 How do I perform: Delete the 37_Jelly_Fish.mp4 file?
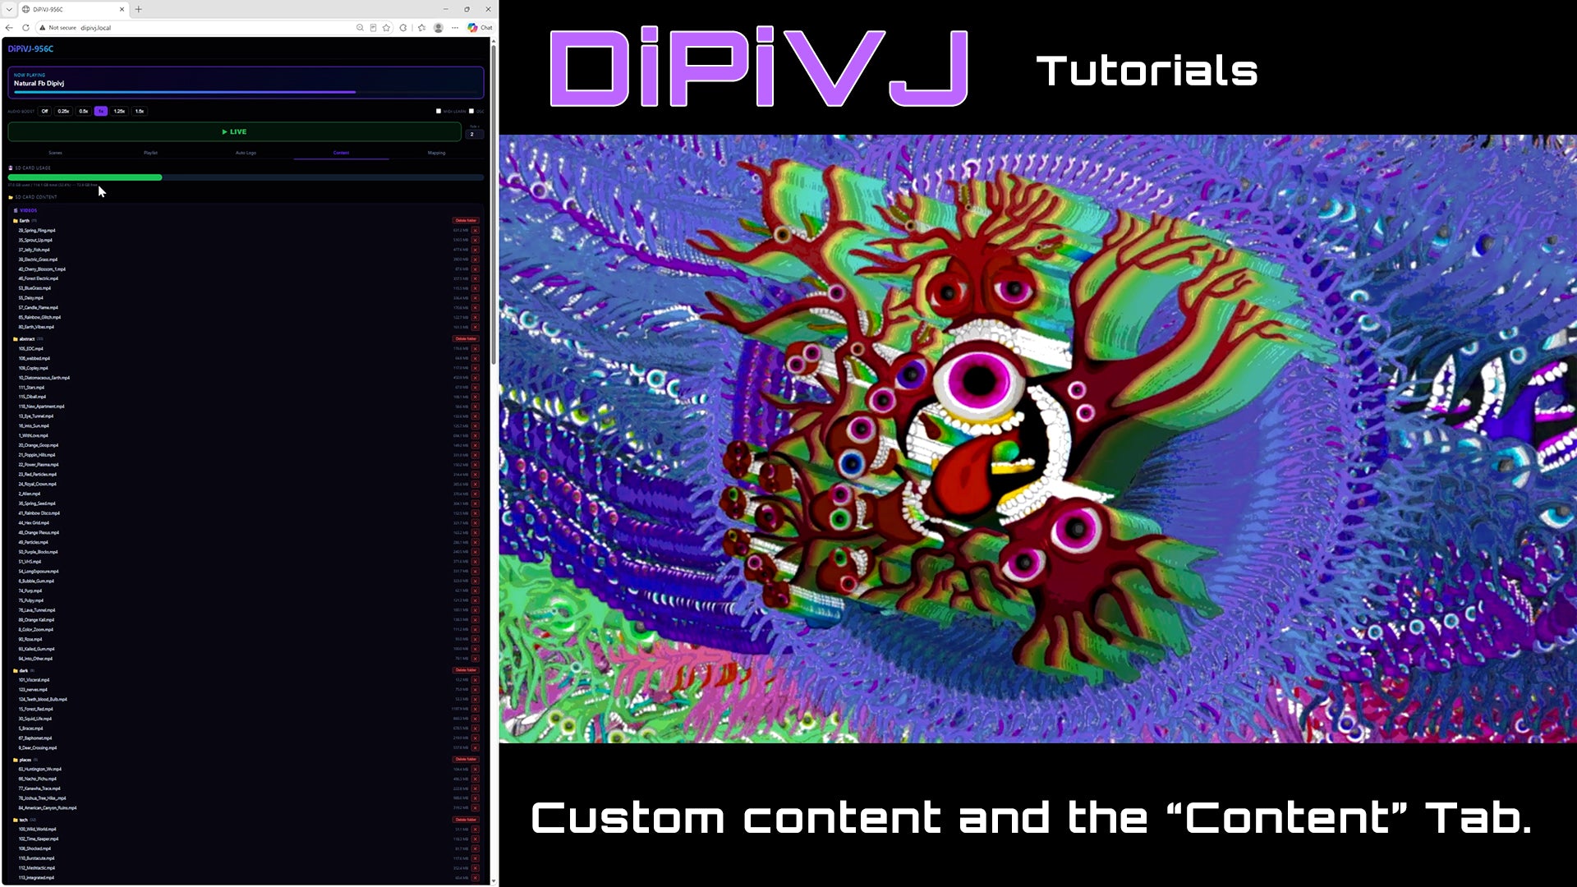[475, 250]
